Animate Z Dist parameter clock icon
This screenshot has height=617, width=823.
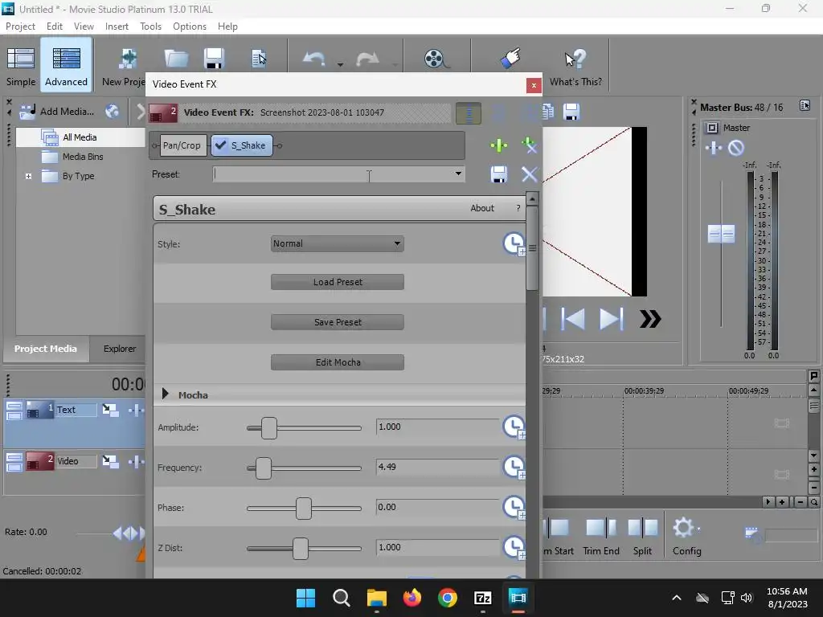(514, 547)
